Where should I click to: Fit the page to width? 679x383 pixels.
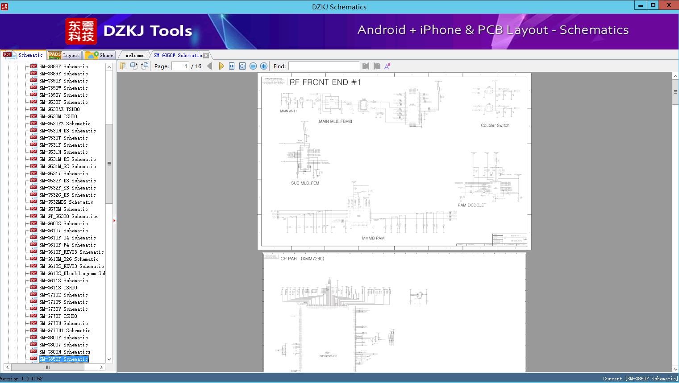pos(232,66)
